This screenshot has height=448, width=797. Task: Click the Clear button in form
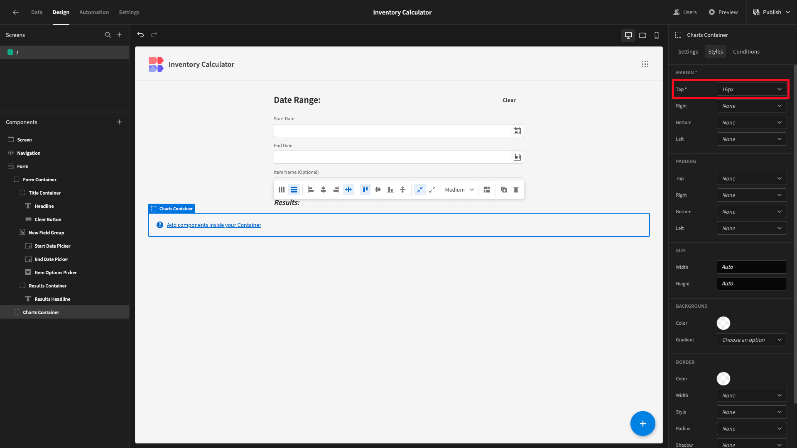pos(509,100)
